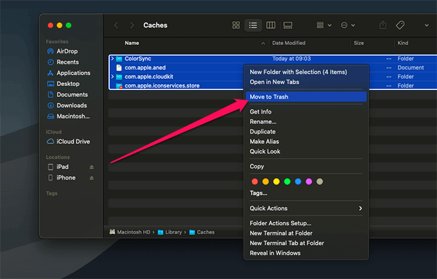Viewport: 437px width, 279px height.
Task: Sort by the Name column header
Action: pyautogui.click(x=132, y=43)
